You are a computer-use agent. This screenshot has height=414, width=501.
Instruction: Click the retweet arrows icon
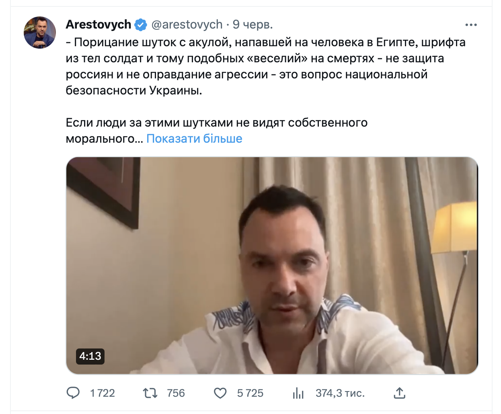(x=150, y=393)
